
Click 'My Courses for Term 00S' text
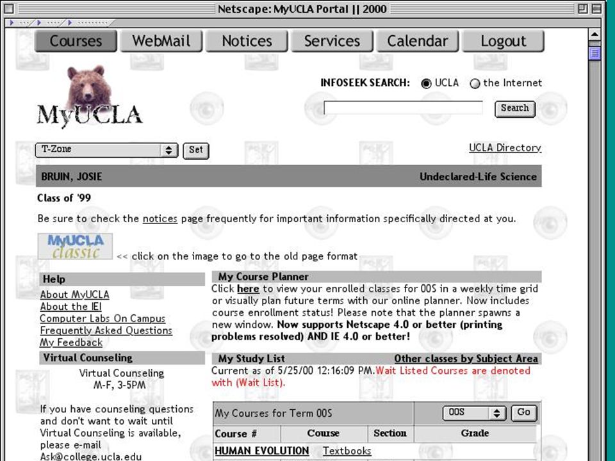274,413
